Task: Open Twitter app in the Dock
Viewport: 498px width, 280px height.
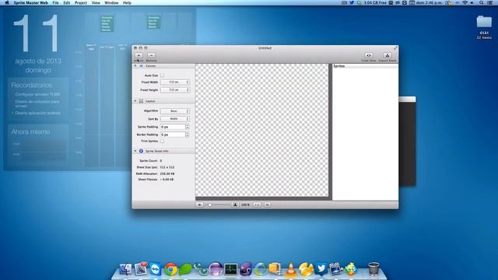Action: 321,269
